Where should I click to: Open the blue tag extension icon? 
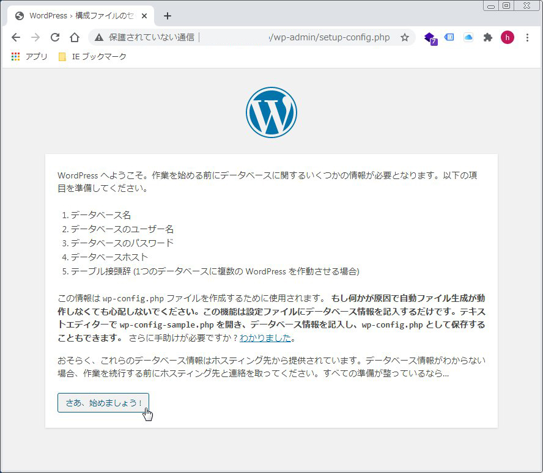(449, 37)
